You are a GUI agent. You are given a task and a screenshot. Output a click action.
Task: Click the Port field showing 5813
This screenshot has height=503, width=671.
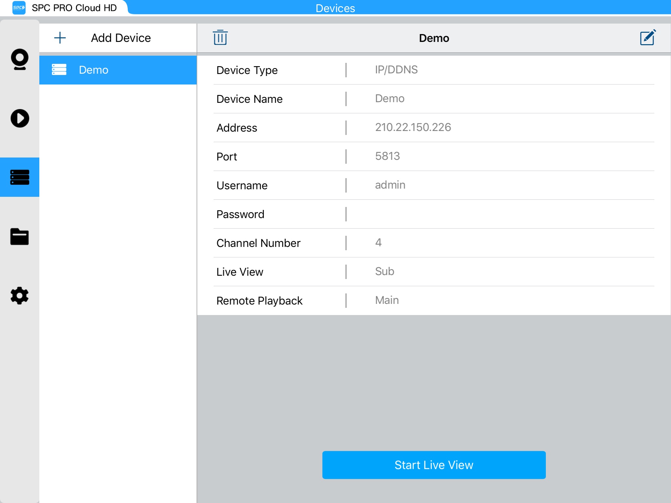[x=387, y=156]
